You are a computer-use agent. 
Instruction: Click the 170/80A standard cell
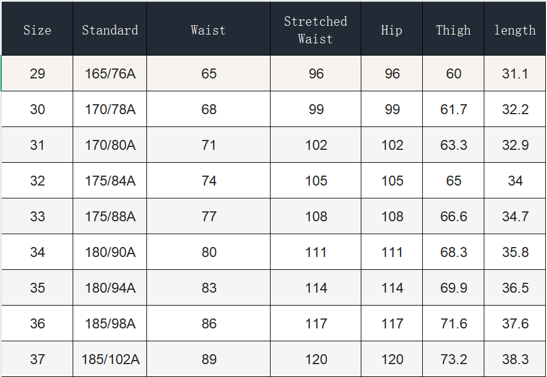(x=110, y=145)
